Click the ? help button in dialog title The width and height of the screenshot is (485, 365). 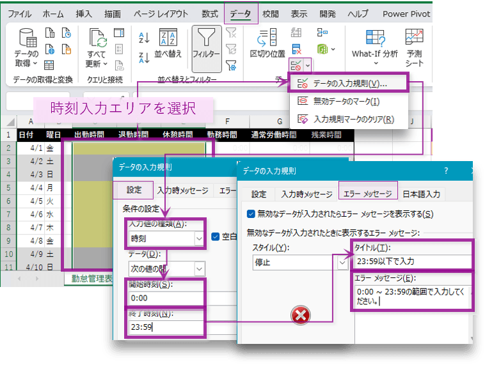[446, 171]
